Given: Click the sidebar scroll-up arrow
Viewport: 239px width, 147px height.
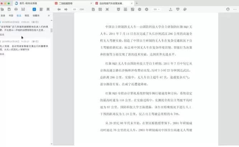Looking at the screenshot, I should [x=52, y=20].
